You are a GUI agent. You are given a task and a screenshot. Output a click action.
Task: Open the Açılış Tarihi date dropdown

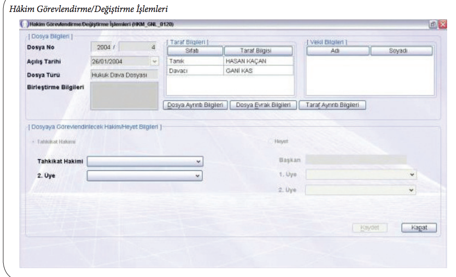[154, 61]
